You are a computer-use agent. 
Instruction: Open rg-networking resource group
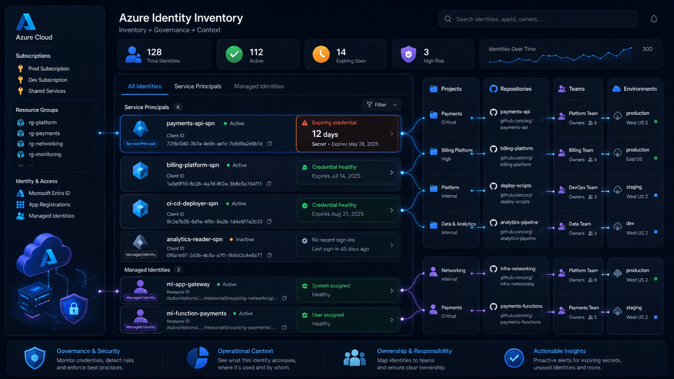[x=46, y=144]
